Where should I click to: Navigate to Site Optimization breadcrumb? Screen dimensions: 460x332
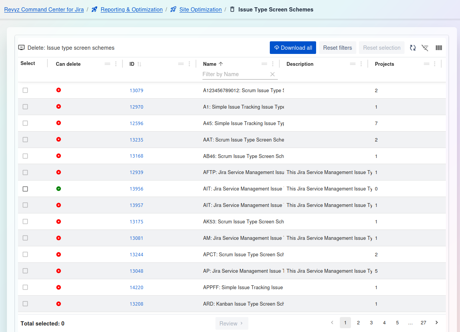pos(200,10)
